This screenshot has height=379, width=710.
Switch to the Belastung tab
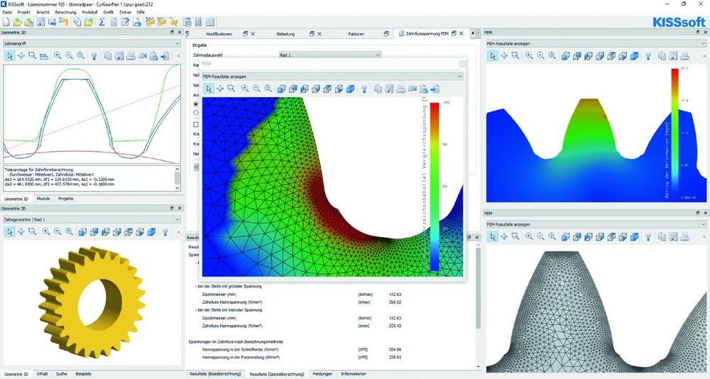point(285,34)
